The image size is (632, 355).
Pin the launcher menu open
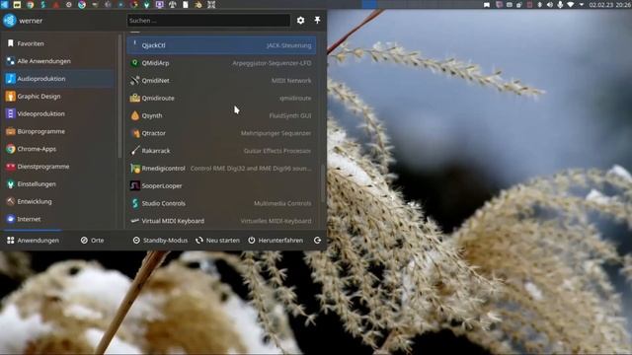click(317, 20)
